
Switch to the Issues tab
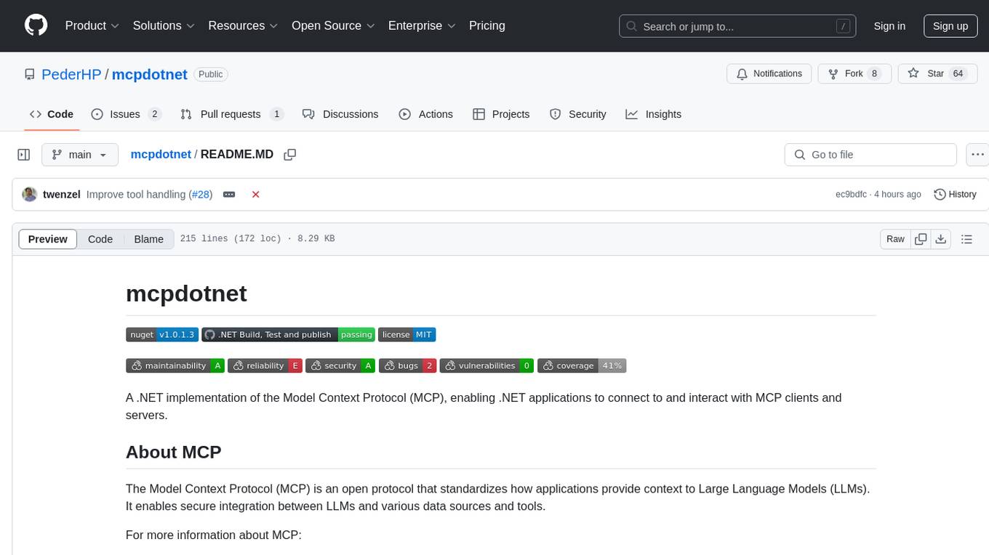126,114
